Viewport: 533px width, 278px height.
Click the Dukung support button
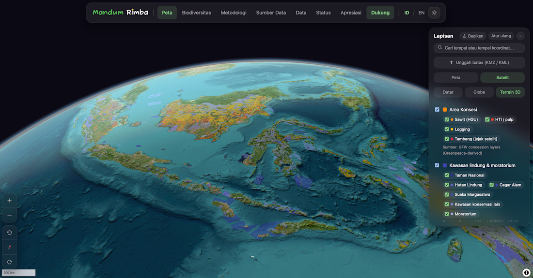point(380,13)
